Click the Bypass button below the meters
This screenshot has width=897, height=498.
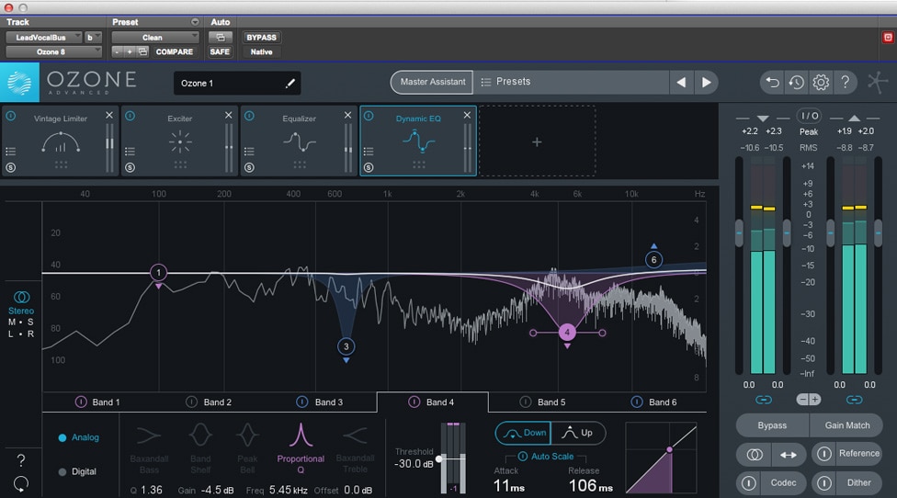click(772, 425)
